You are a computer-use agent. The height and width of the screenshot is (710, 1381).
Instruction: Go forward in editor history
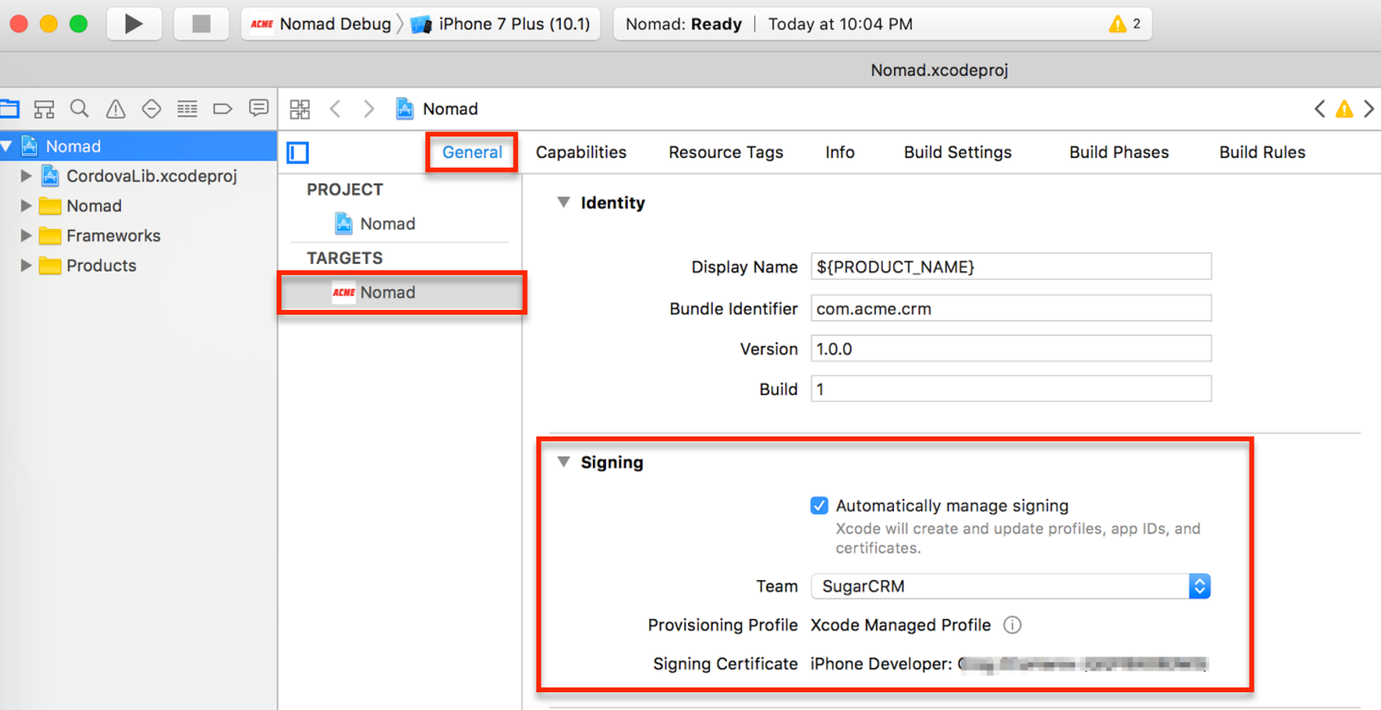coord(369,109)
